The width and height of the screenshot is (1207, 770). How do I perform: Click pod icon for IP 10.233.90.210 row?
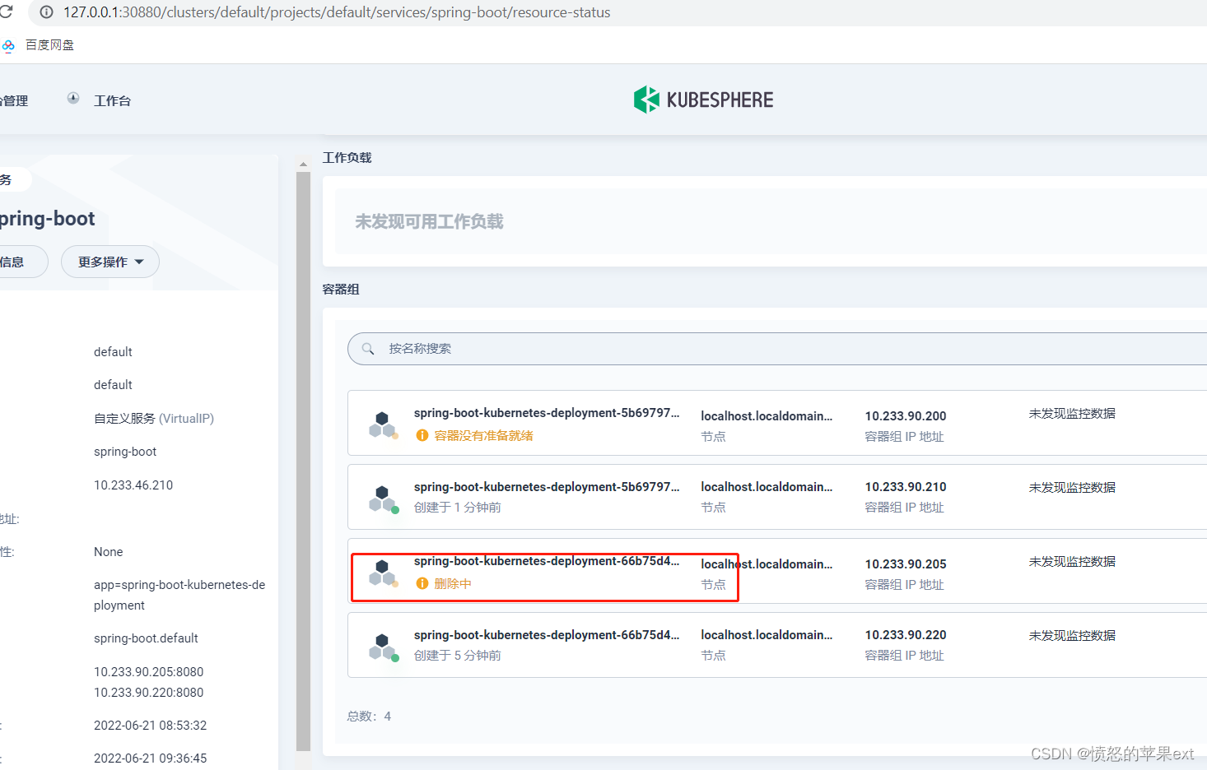click(383, 499)
